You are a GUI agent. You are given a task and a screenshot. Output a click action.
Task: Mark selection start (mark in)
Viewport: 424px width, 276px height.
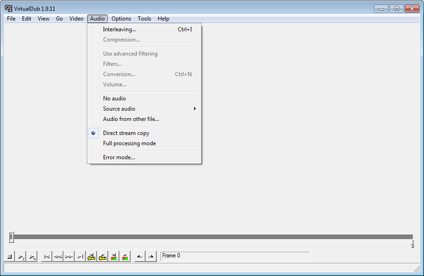click(x=139, y=256)
